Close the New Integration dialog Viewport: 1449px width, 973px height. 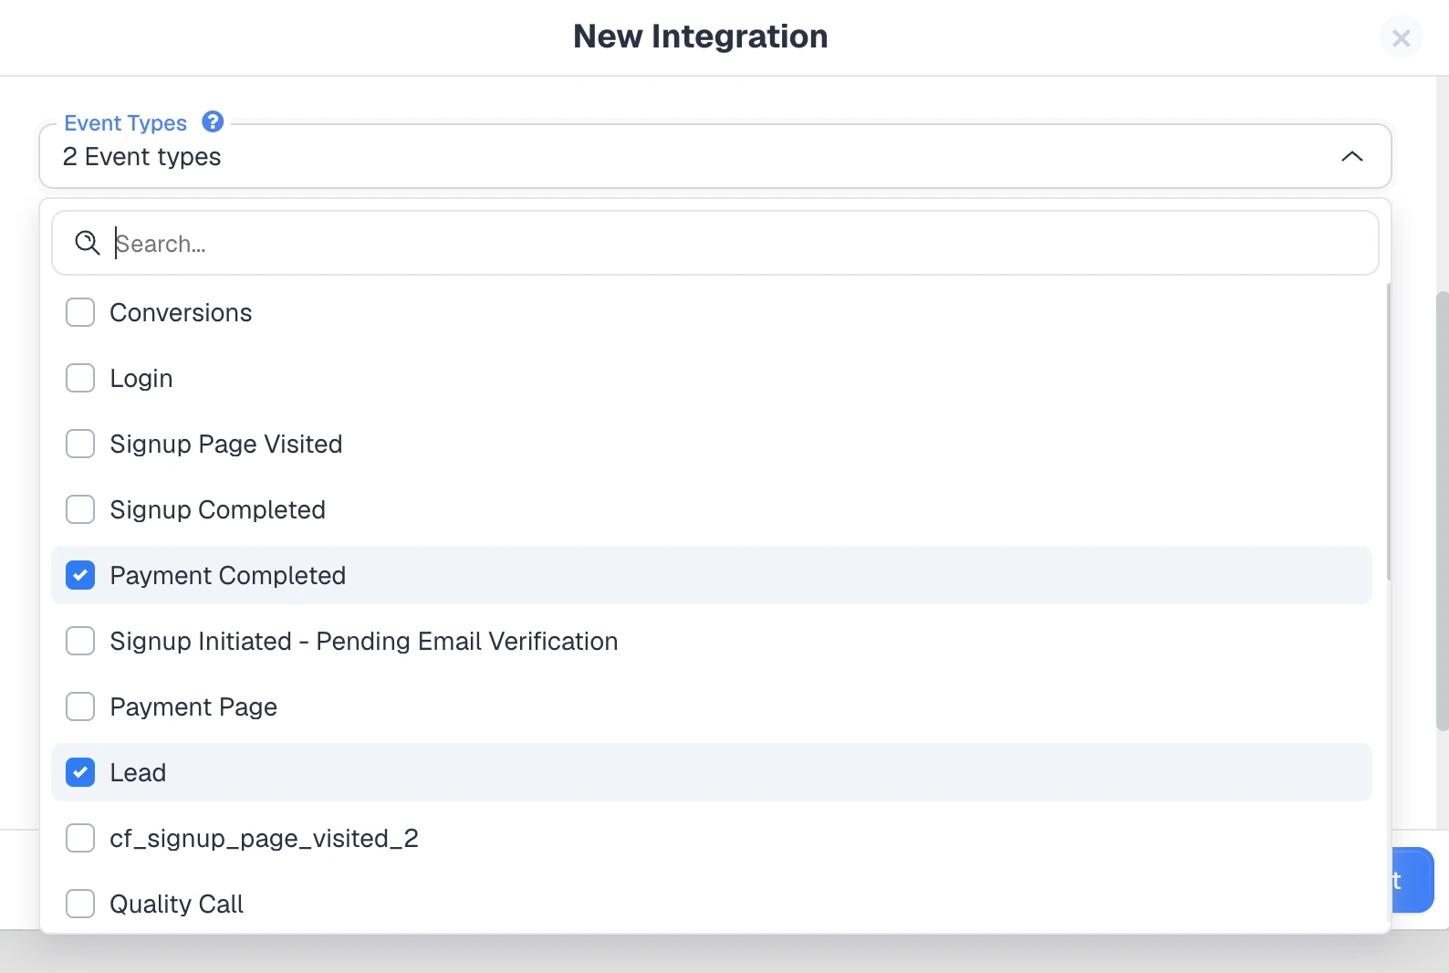1402,37
